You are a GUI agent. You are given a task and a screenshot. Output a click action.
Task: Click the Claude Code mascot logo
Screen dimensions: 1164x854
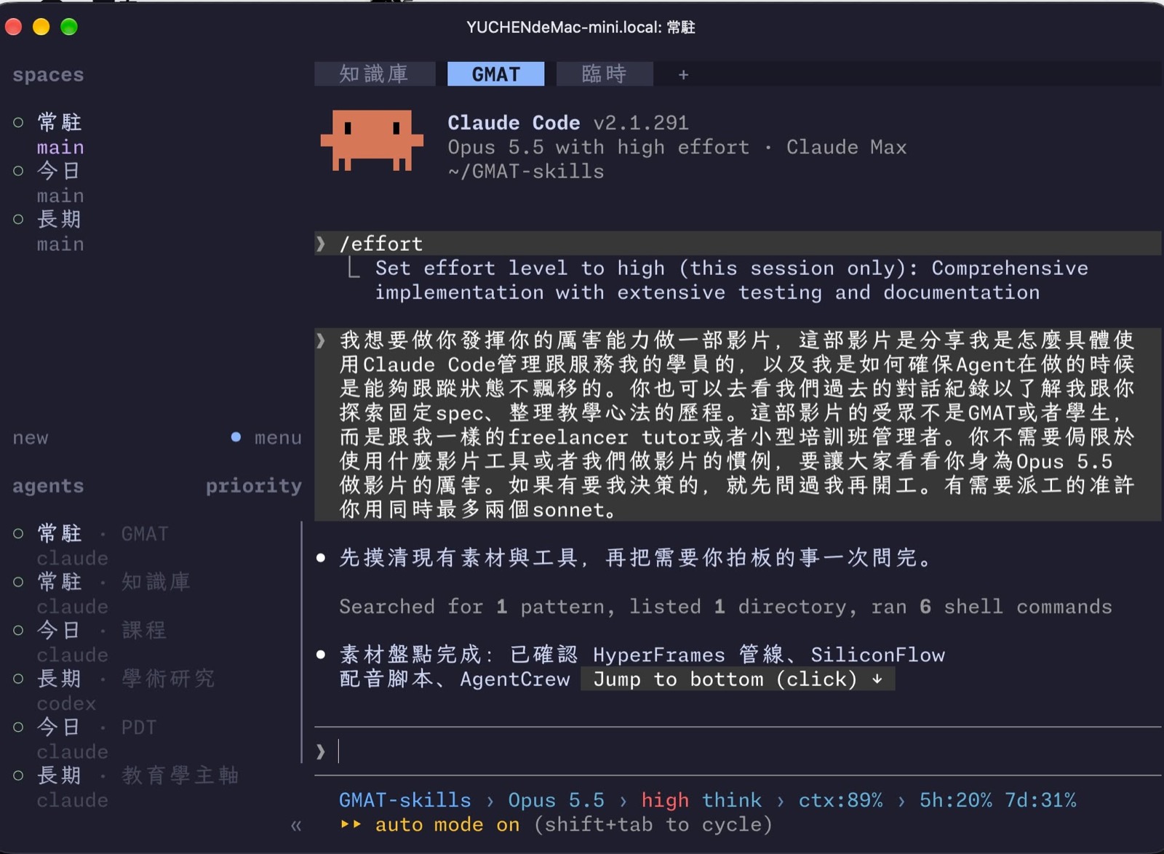click(x=372, y=140)
